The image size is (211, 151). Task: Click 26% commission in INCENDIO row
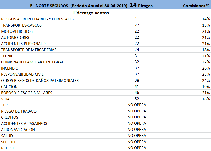point(206,68)
